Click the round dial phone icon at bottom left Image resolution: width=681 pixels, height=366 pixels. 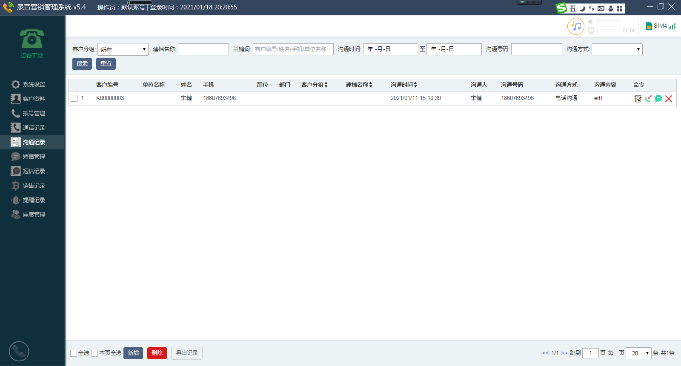pos(19,352)
